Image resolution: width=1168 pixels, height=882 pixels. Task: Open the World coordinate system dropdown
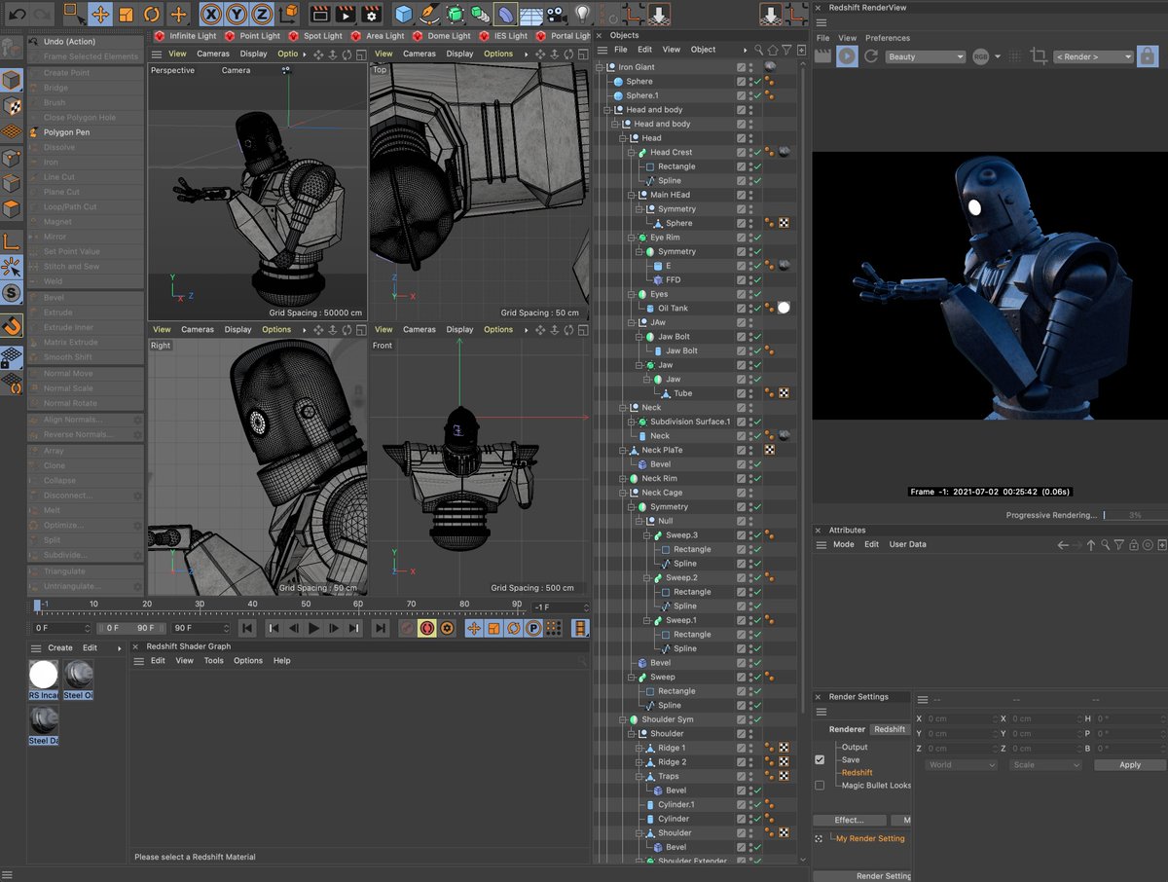962,765
